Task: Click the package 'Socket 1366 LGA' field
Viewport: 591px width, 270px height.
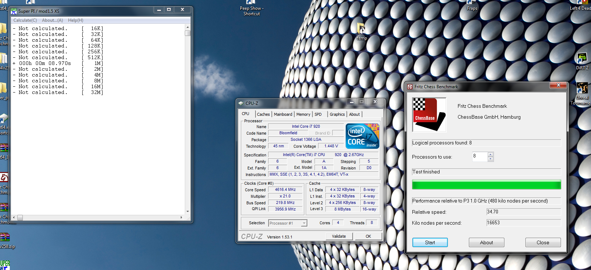Action: [x=306, y=140]
